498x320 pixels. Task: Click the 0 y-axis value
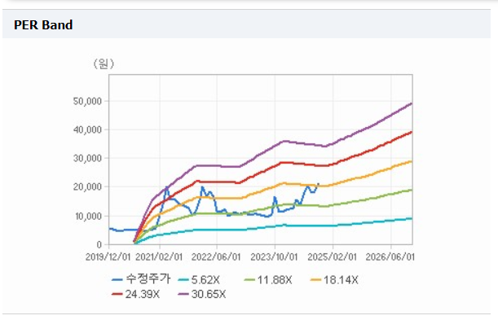(x=99, y=244)
